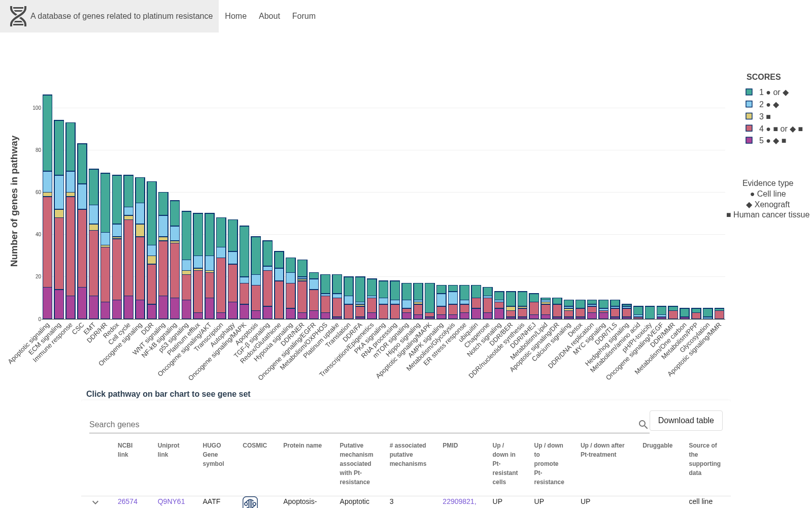Click the platinum resistance database title
Image resolution: width=812 pixels, height=508 pixels.
click(x=122, y=16)
